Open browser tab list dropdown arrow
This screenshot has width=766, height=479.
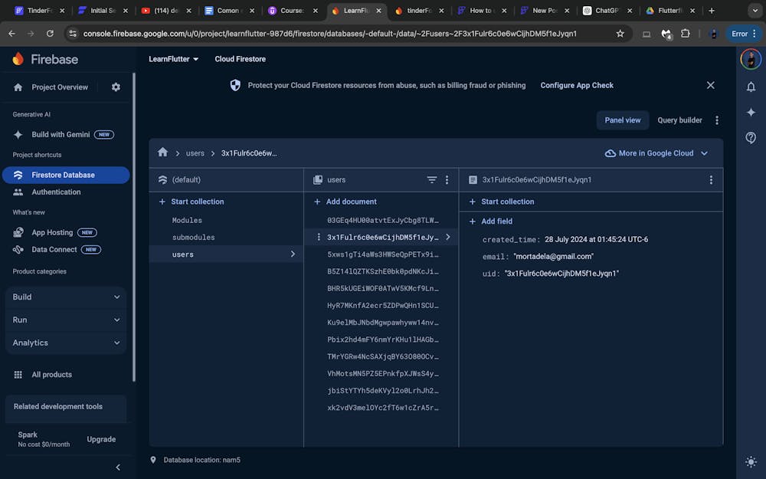click(755, 10)
